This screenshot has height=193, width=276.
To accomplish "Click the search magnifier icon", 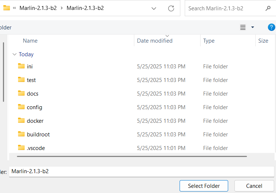I will tap(268, 8).
